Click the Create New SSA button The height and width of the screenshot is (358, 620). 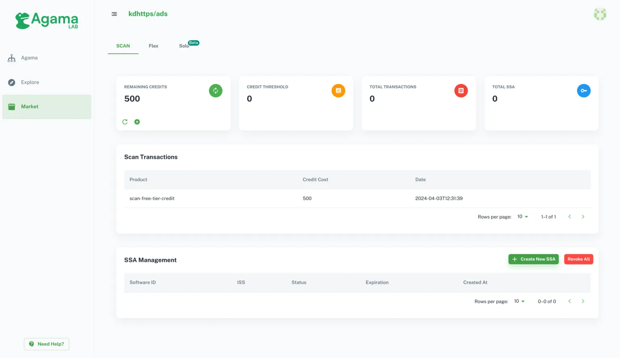coord(534,259)
